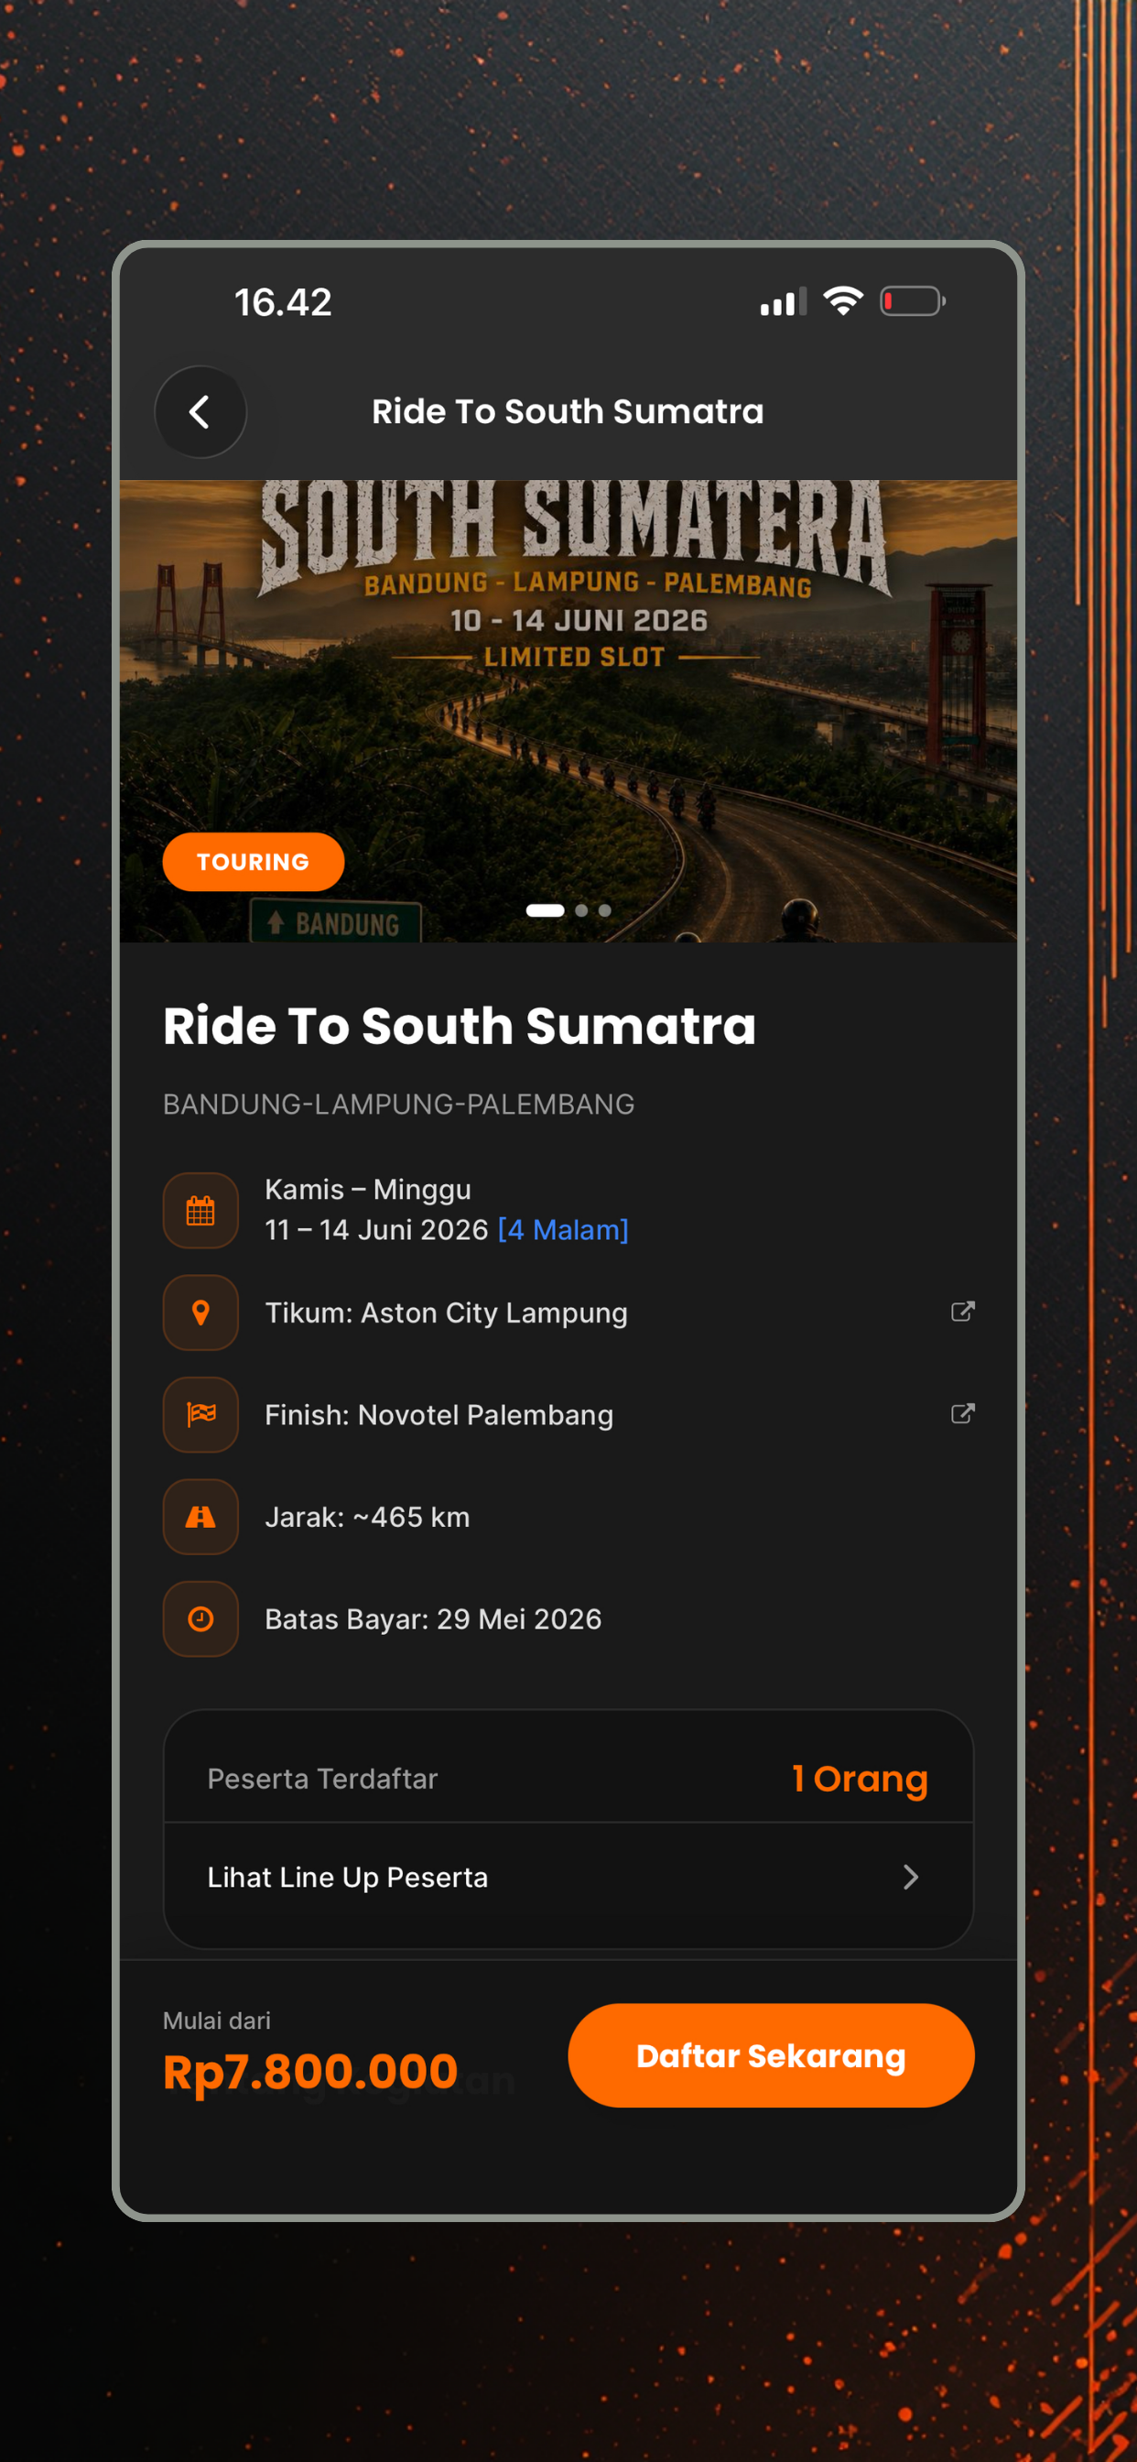Click the header title Ride To South Sumatra
The width and height of the screenshot is (1137, 2462).
pos(568,412)
